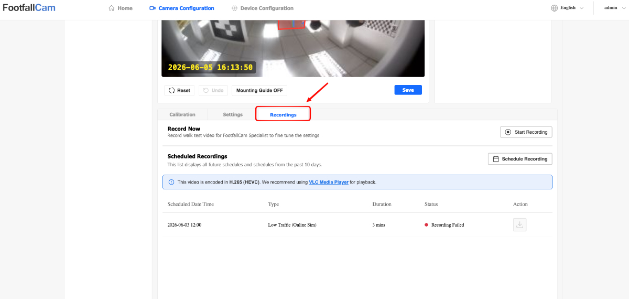Click the red counting zone box in camera view
Screen dimensions: 629x299
pyautogui.click(x=291, y=25)
